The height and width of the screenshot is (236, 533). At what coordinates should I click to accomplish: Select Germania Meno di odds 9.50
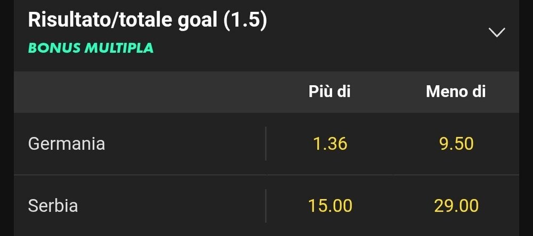(x=456, y=144)
